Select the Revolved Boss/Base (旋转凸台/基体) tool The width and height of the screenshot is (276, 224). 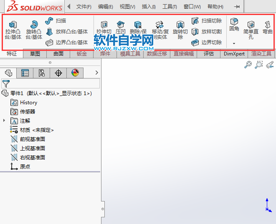(34, 30)
